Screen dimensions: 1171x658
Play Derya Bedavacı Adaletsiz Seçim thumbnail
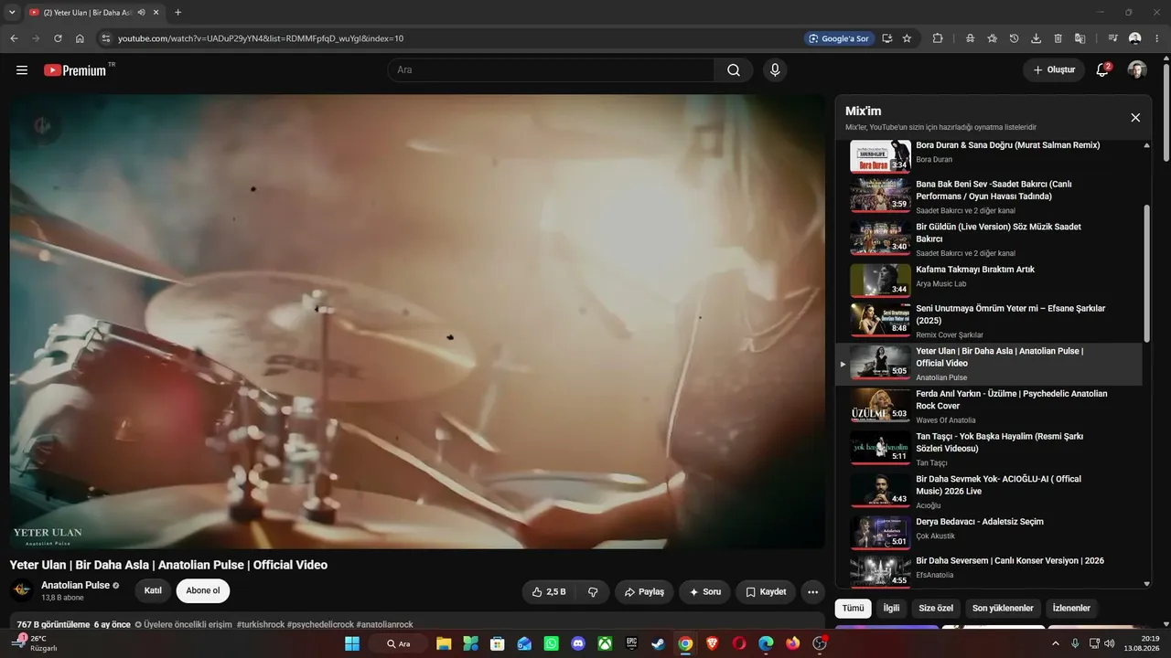[880, 532]
